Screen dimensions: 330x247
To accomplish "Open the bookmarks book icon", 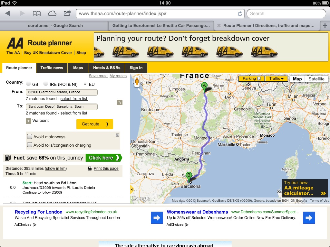I will pyautogui.click(x=37, y=14).
